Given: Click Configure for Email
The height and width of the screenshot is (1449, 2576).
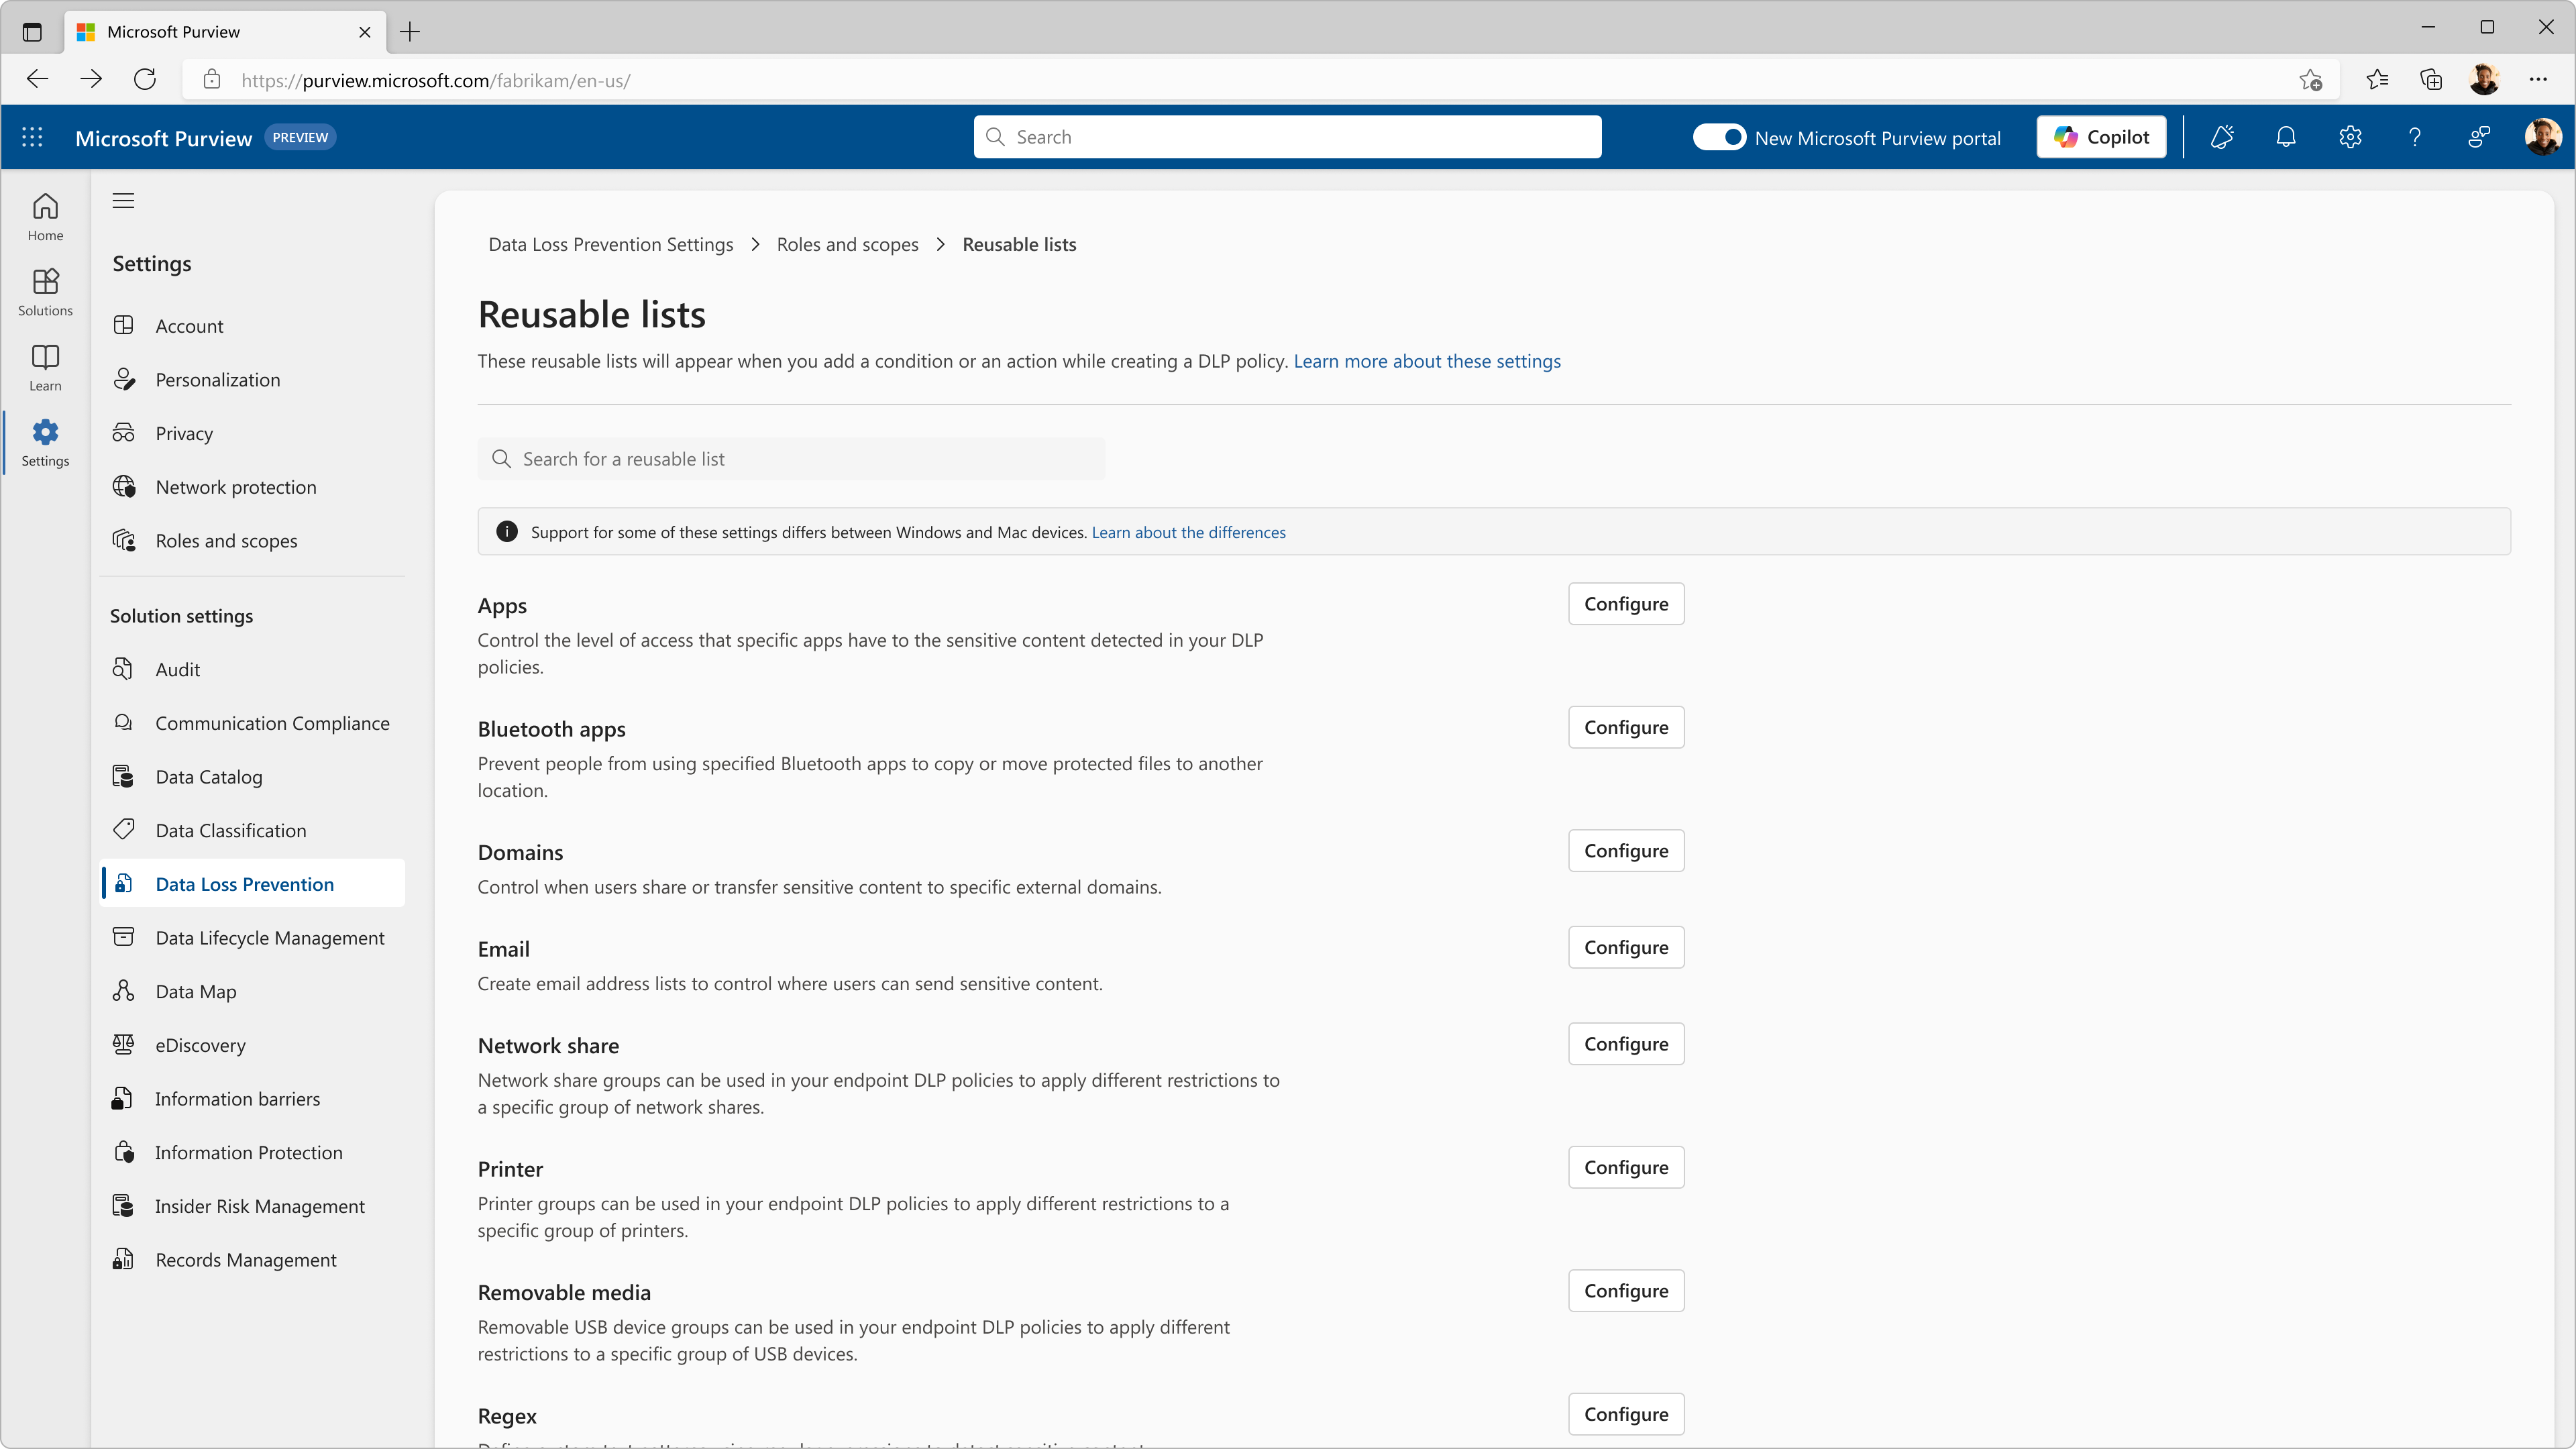Looking at the screenshot, I should 1626,947.
